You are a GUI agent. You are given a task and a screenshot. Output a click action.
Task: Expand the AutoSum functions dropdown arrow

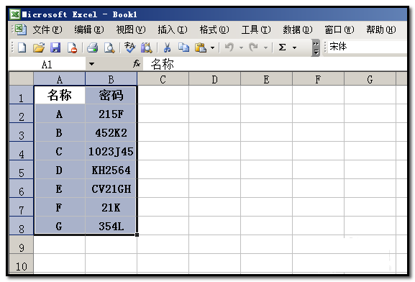click(x=294, y=48)
